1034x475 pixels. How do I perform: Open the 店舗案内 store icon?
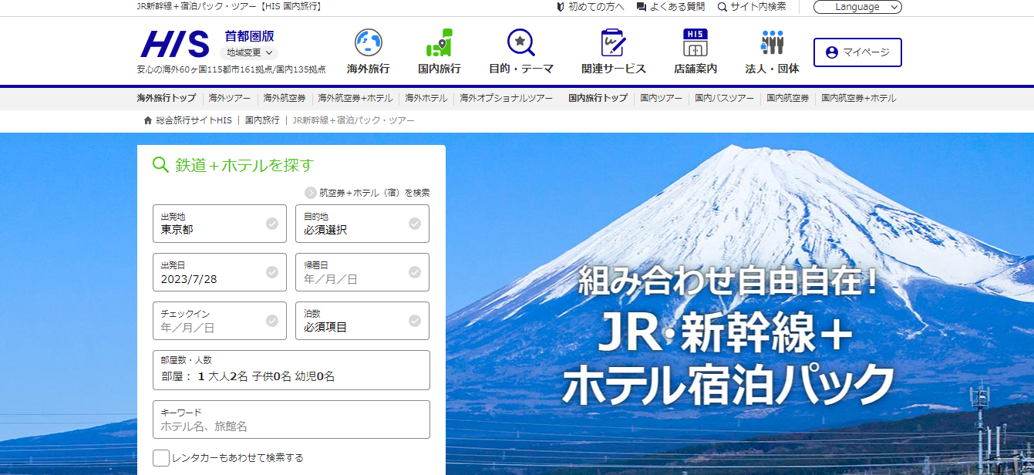(695, 42)
